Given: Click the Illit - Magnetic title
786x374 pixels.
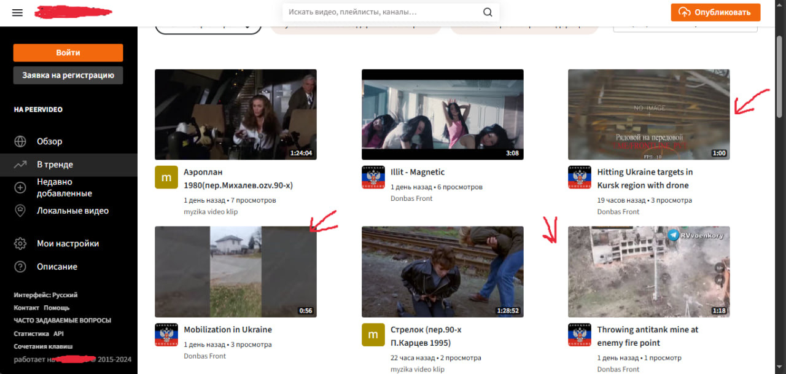Looking at the screenshot, I should [x=418, y=172].
